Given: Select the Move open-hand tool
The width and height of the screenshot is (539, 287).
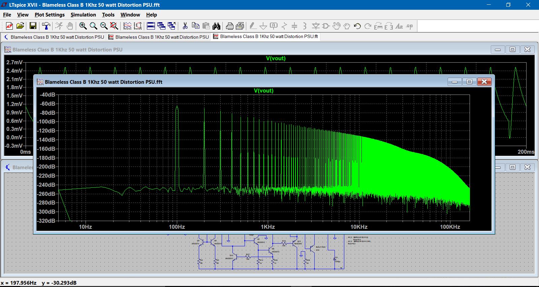Looking at the screenshot, I should click(x=336, y=26).
